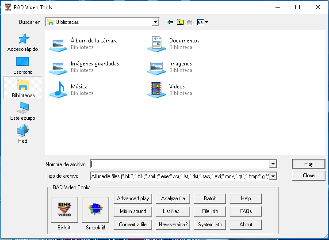
Task: Click the About button
Action: tap(246, 225)
